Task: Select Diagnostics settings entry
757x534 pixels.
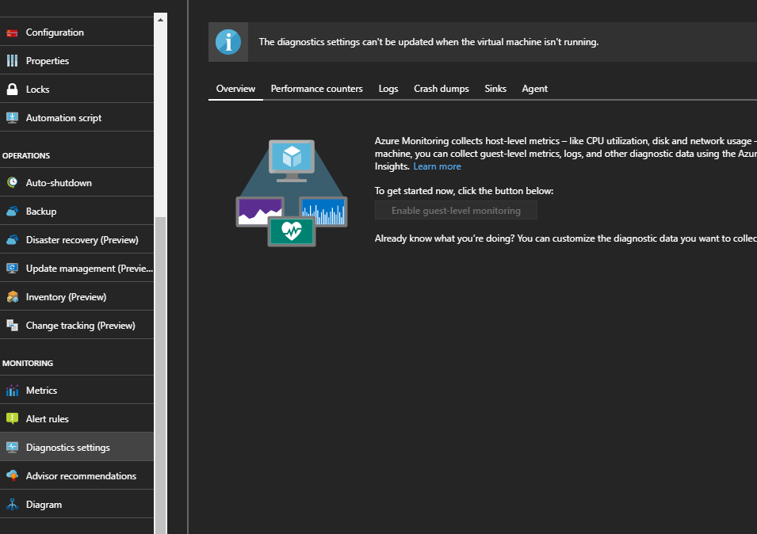Action: click(x=77, y=447)
